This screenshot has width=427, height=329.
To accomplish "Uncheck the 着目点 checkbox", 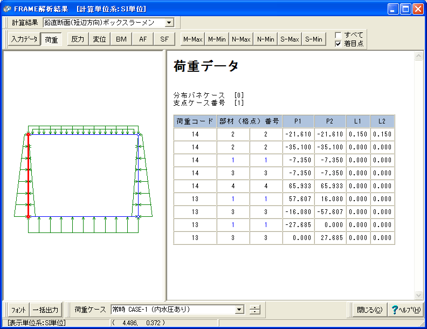I will pyautogui.click(x=338, y=44).
